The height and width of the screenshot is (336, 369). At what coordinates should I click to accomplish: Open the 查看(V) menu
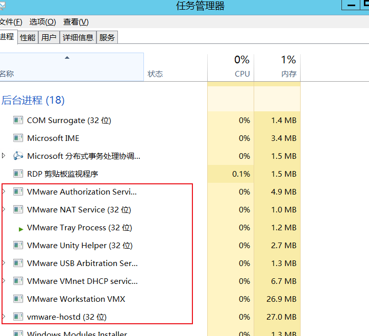click(x=76, y=22)
